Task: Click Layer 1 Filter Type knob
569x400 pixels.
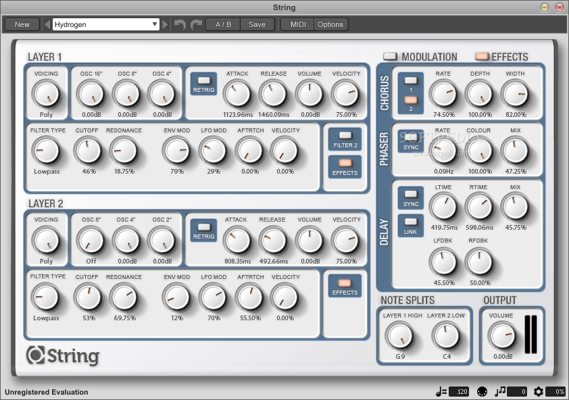Action: [46, 150]
